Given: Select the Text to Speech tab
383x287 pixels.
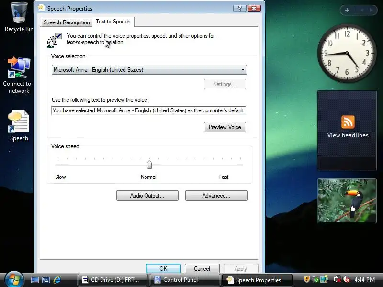Looking at the screenshot, I should (113, 22).
